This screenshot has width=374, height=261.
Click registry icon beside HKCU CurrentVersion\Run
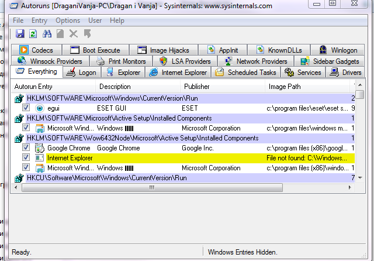(19, 178)
